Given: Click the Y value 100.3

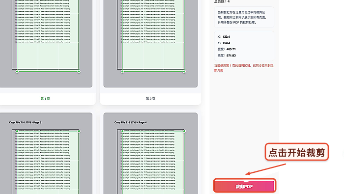Looking at the screenshot, I should pyautogui.click(x=226, y=43).
